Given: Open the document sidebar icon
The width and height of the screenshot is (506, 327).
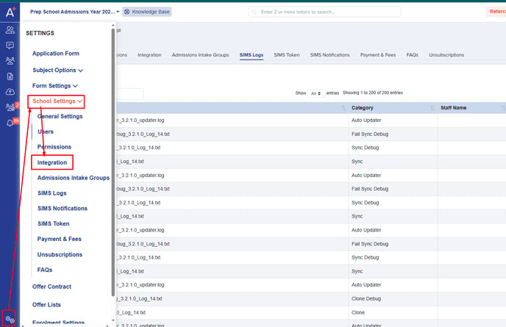Looking at the screenshot, I should point(10,76).
